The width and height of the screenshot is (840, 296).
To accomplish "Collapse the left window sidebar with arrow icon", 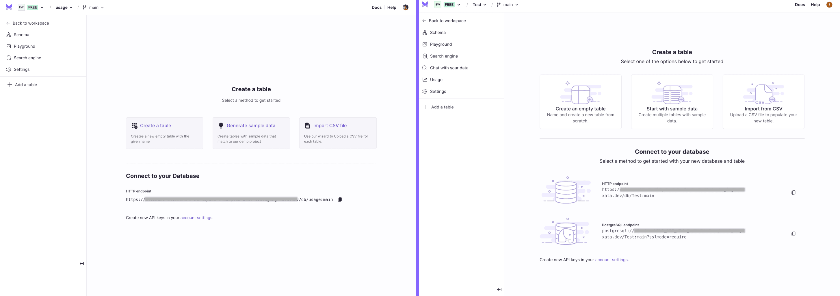I will (x=82, y=264).
